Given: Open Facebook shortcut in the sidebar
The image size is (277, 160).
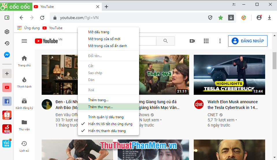Looking at the screenshot, I should [x=7, y=101].
